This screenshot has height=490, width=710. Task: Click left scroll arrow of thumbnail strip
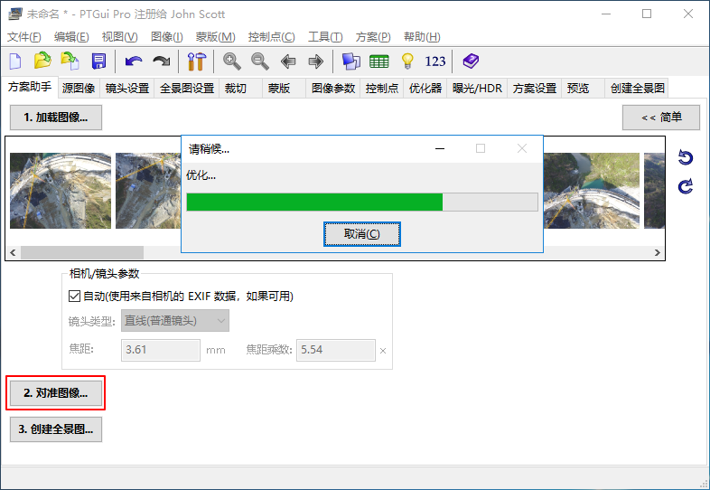pyautogui.click(x=13, y=252)
